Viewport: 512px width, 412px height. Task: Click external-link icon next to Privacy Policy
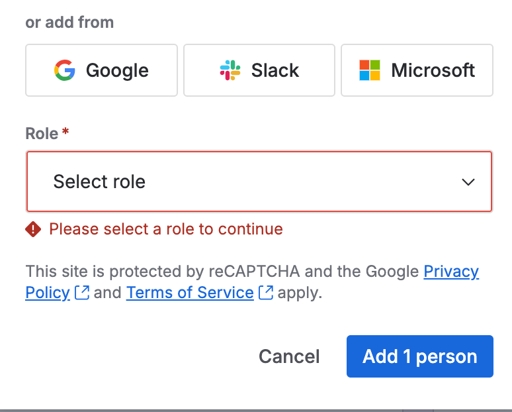[x=82, y=293]
